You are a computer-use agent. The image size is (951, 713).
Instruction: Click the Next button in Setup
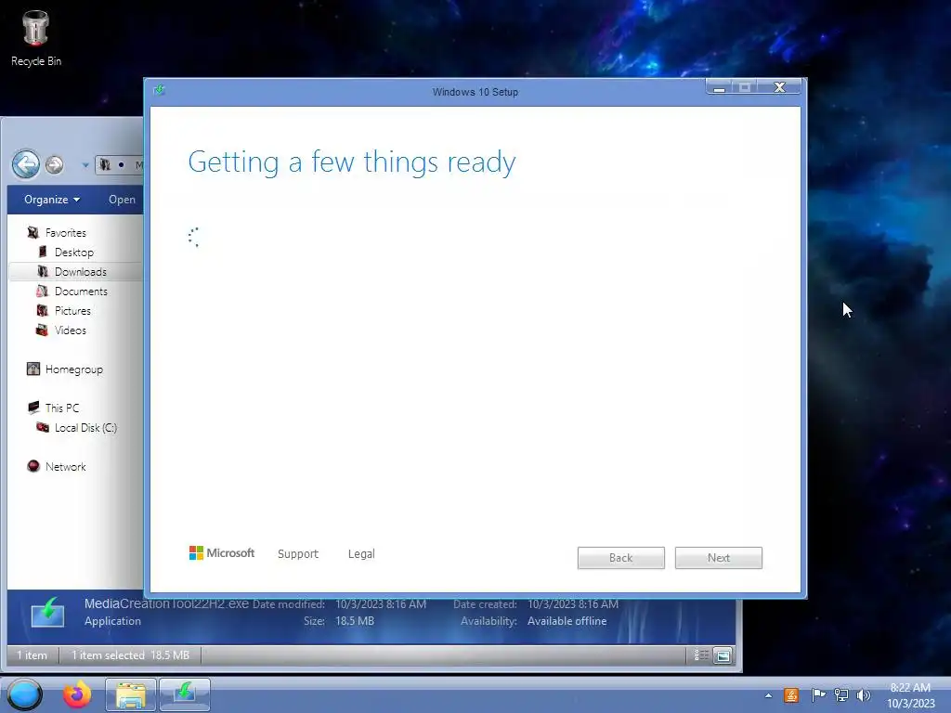[719, 558]
